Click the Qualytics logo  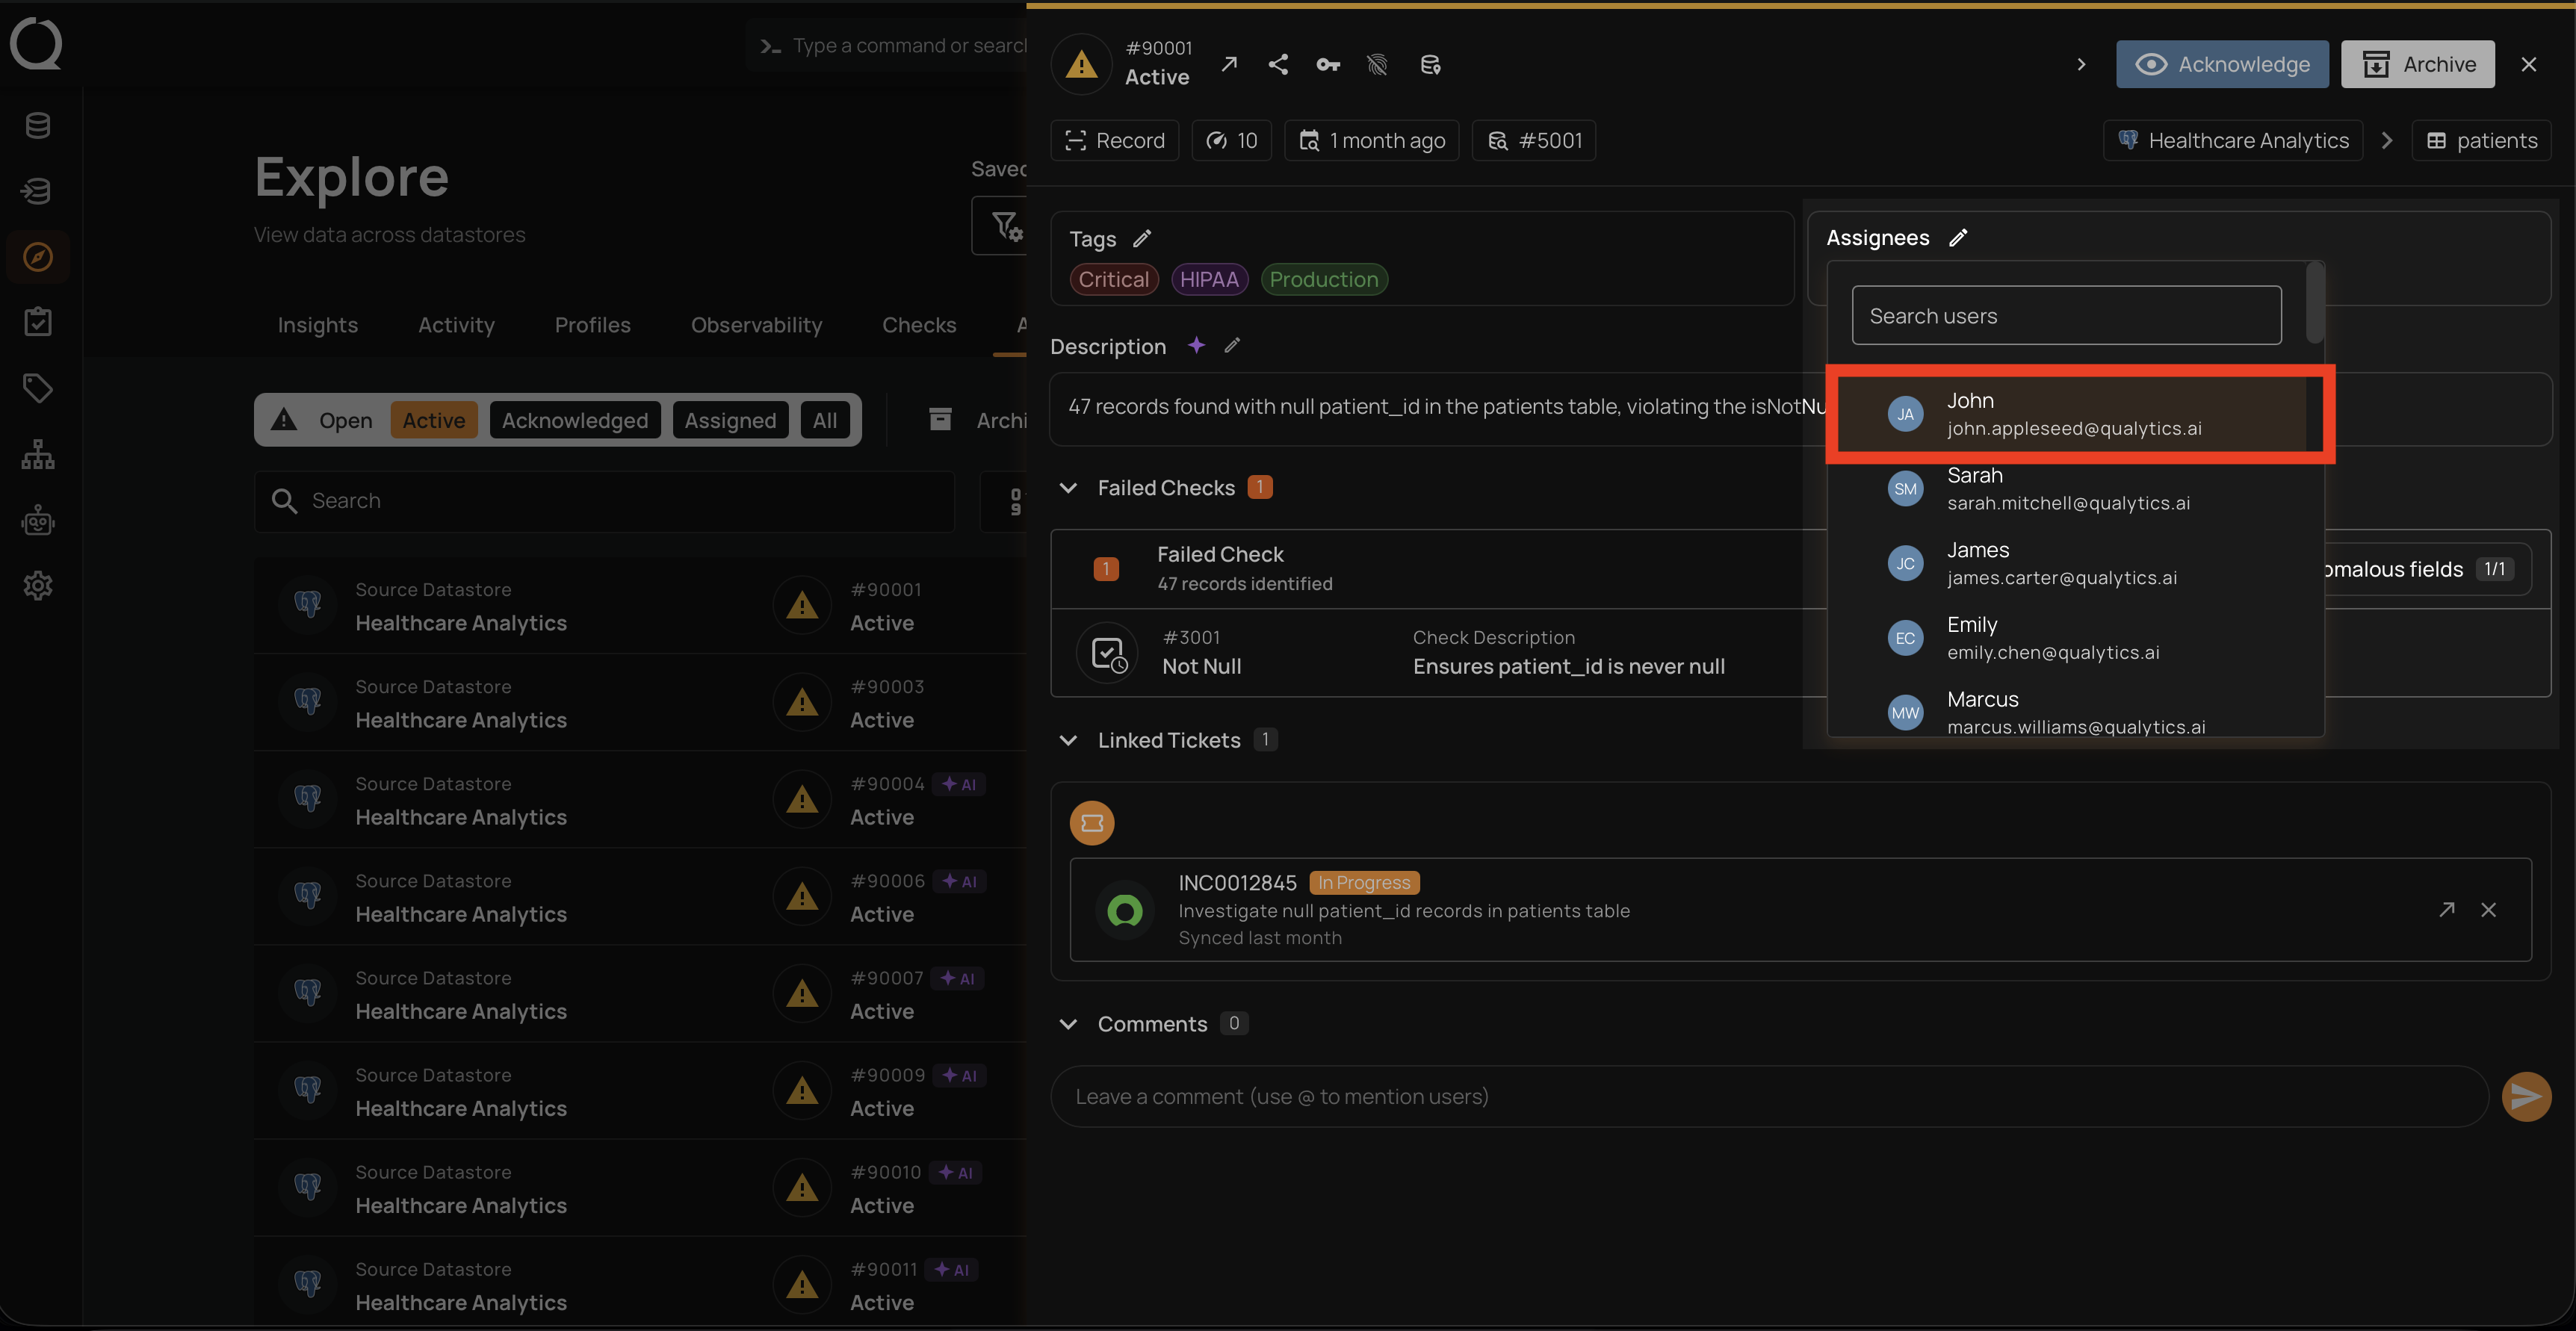(37, 44)
